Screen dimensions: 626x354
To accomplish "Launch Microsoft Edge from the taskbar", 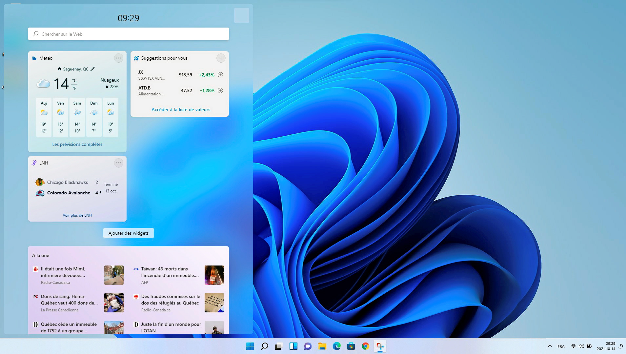I will [336, 346].
